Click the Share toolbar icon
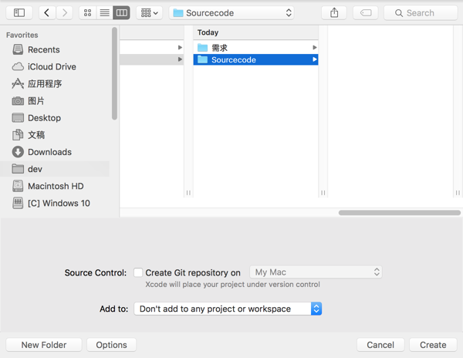The image size is (463, 358). [x=334, y=12]
